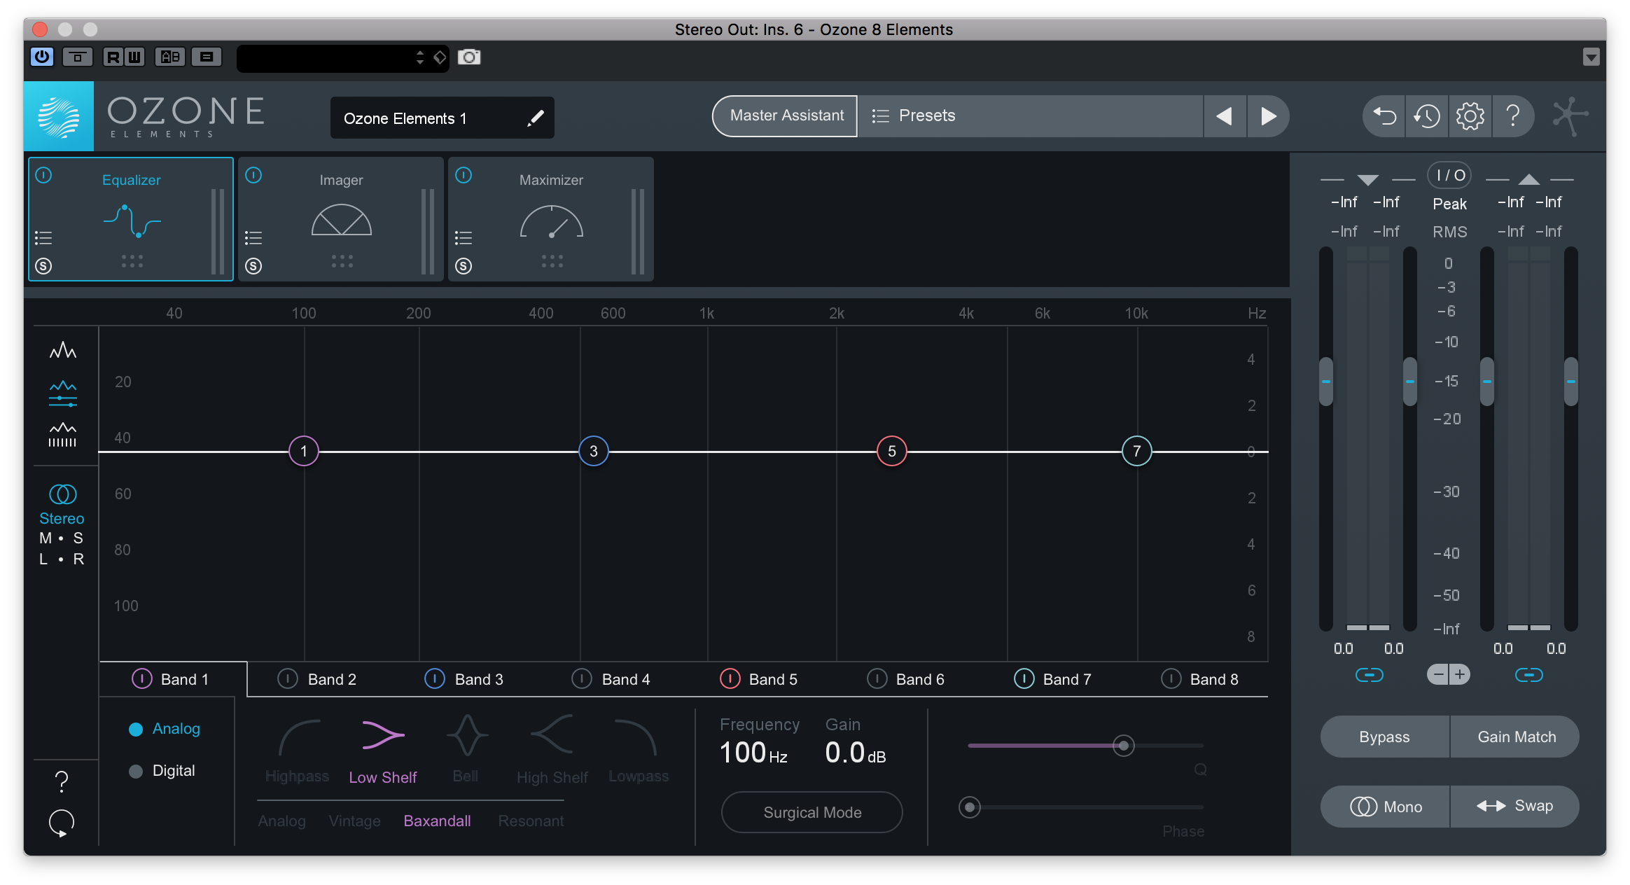
Task: Click the pencil to rename the preset
Action: (x=535, y=118)
